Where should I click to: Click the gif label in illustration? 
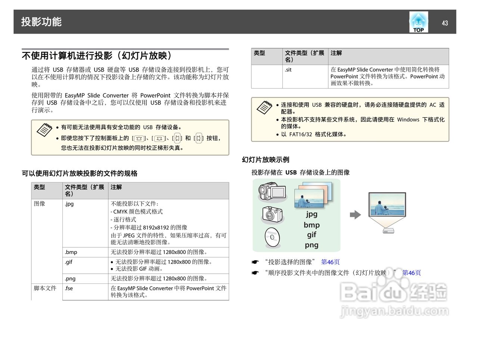[x=312, y=235]
